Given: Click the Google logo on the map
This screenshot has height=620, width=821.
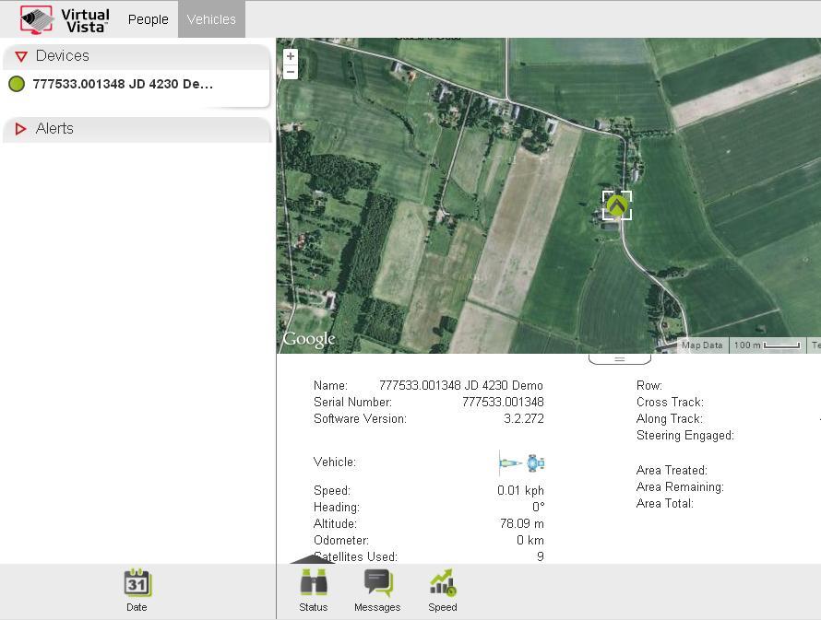Looking at the screenshot, I should click(x=308, y=340).
